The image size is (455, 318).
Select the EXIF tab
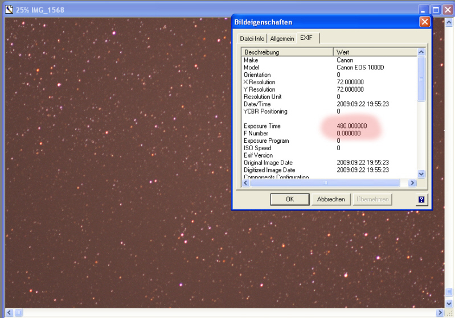307,38
